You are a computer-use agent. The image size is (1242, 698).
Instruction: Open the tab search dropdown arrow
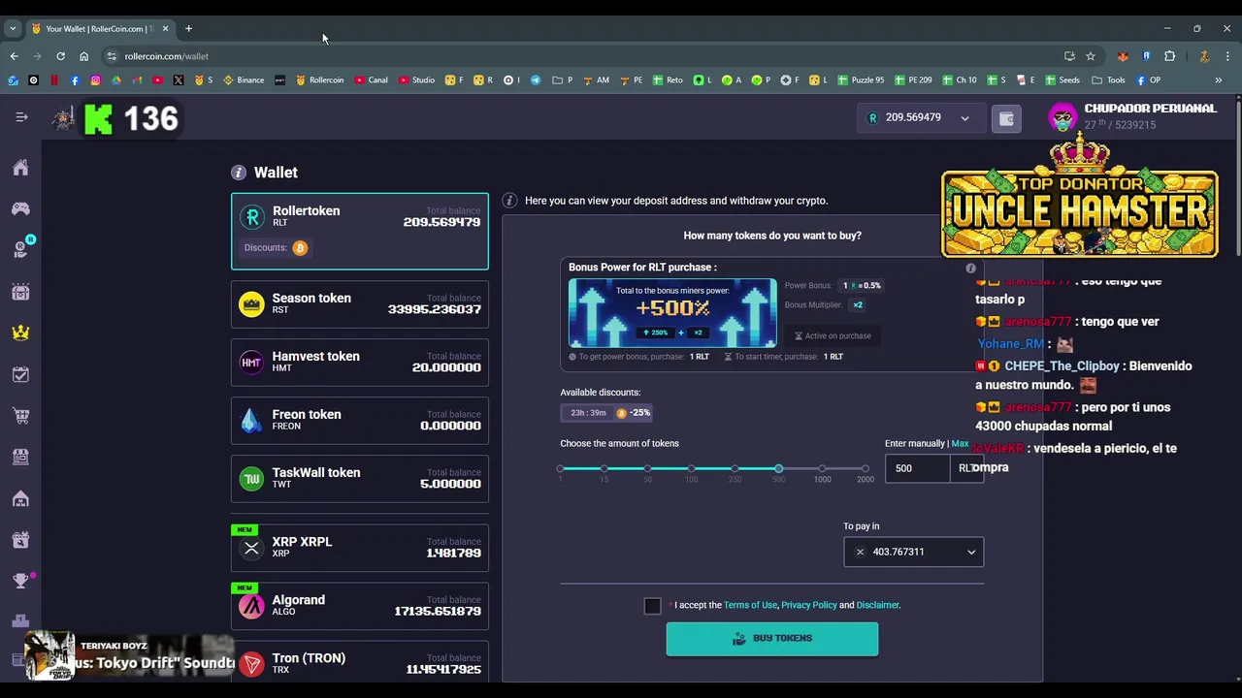[13, 29]
